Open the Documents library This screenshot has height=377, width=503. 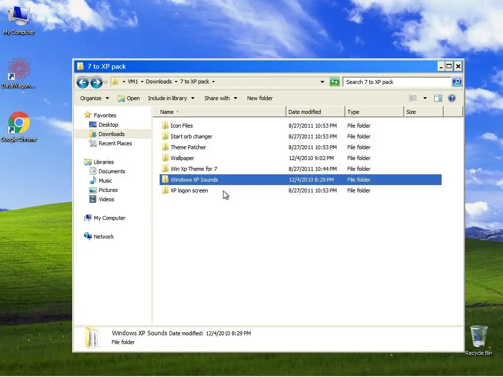click(x=107, y=171)
